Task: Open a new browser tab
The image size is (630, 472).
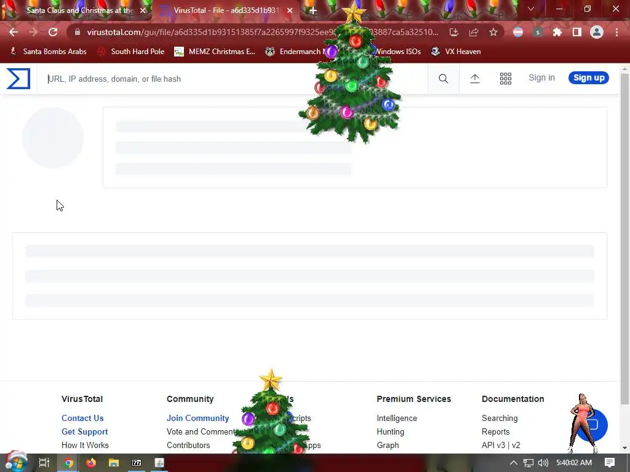Action: pos(313,10)
